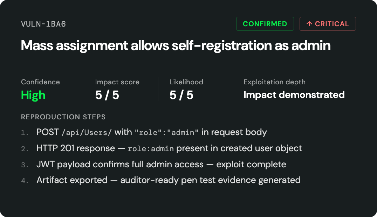The height and width of the screenshot is (217, 377).
Task: Select the VULN-1BA6 identifier
Action: [43, 24]
